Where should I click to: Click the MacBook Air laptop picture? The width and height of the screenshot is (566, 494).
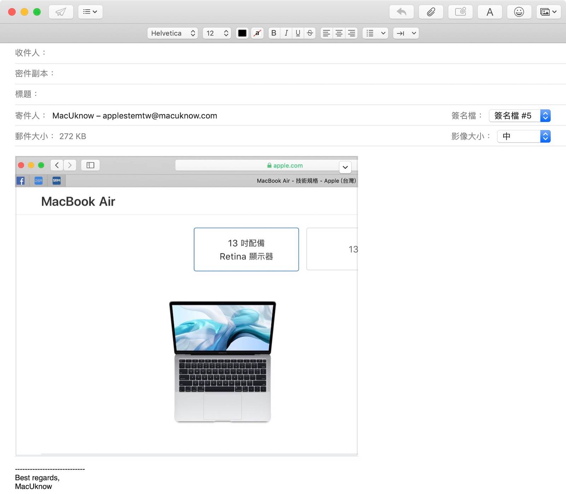[x=223, y=361]
